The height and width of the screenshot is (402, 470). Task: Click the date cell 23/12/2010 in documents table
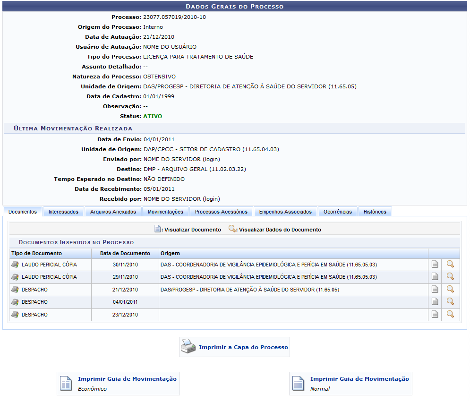tap(125, 315)
